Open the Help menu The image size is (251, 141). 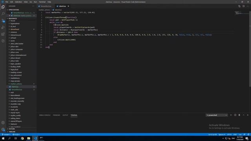[49, 2]
